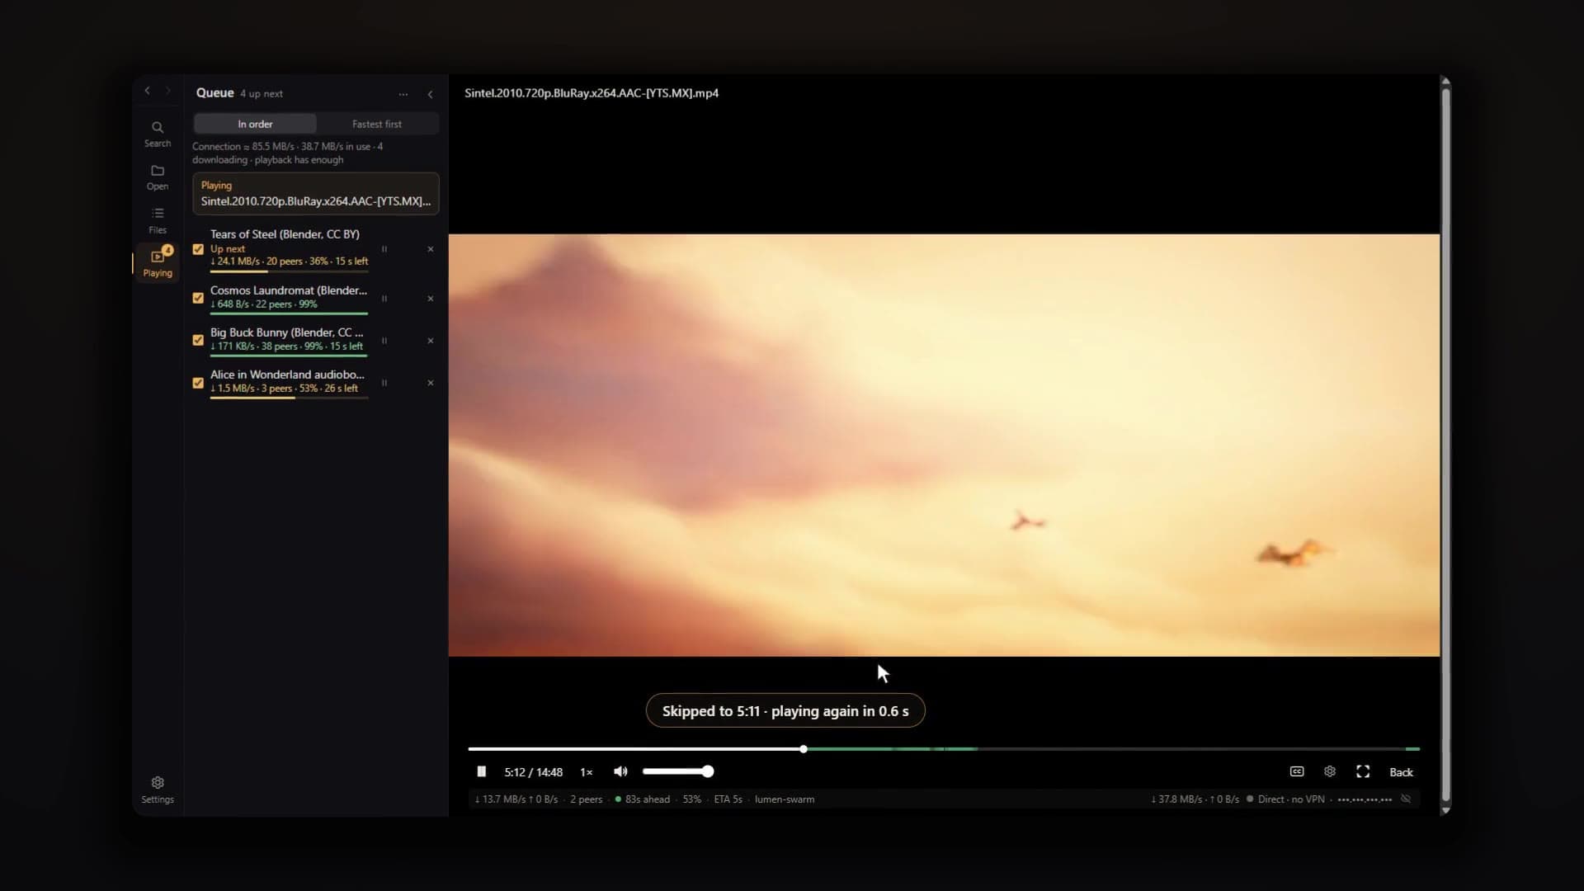This screenshot has height=891, width=1584.
Task: Adjust the volume slider
Action: coord(678,771)
